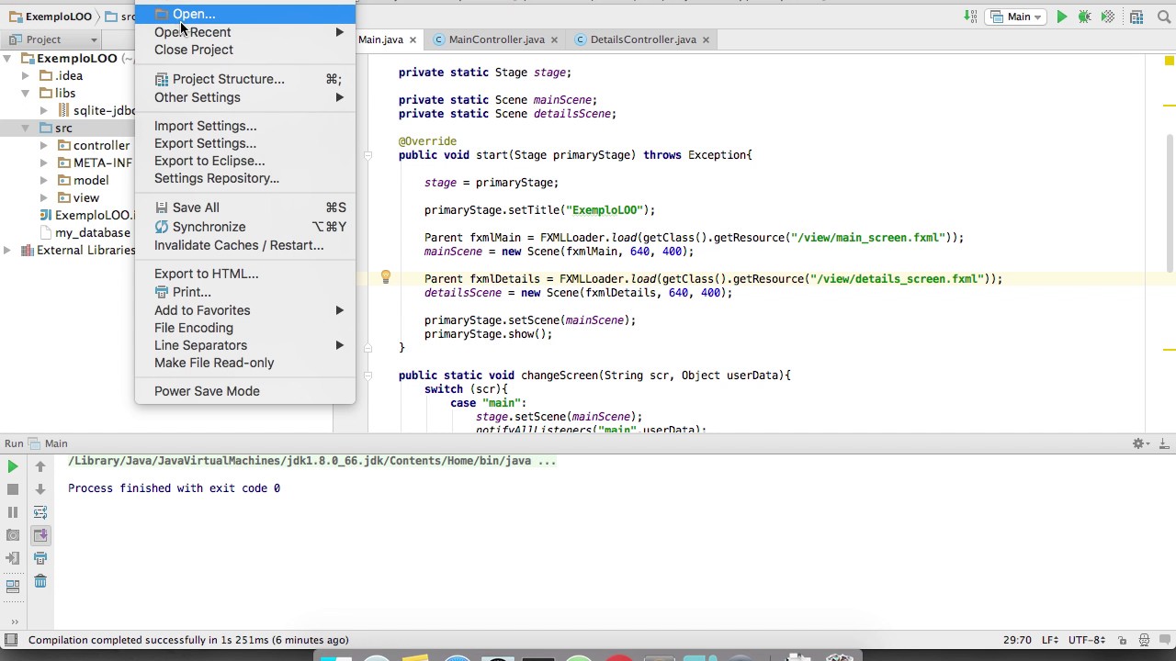Clear all console output with trash icon
1176x661 pixels.
[40, 581]
